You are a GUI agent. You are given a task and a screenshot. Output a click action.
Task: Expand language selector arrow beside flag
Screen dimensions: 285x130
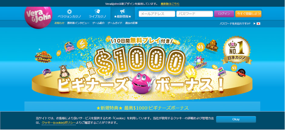tap(254, 24)
